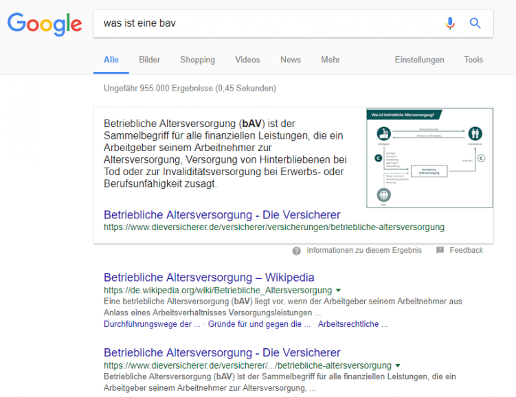Click the question mark info icon
Viewport: 516px width, 397px height.
tap(296, 251)
